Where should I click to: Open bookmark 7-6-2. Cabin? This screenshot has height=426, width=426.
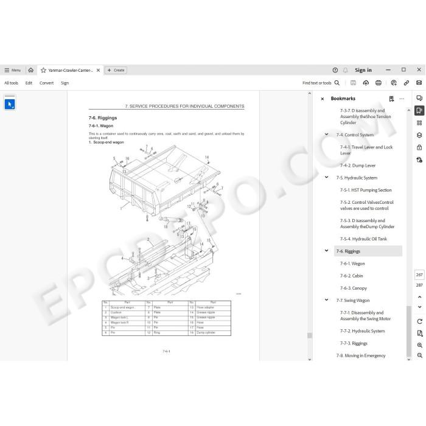tap(351, 276)
